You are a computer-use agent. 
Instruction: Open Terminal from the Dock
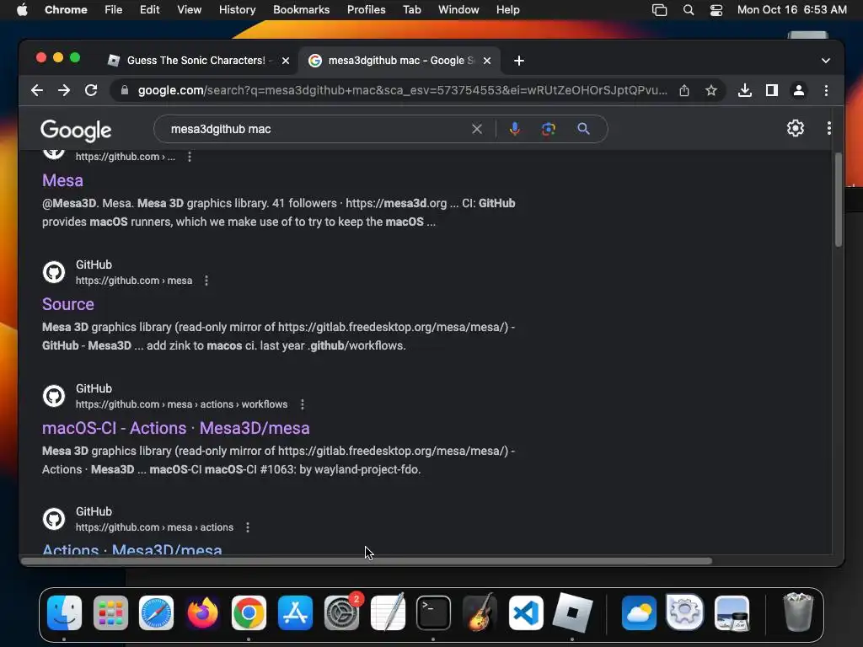[433, 613]
